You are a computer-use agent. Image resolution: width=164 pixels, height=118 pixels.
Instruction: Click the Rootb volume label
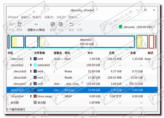(x=68, y=78)
